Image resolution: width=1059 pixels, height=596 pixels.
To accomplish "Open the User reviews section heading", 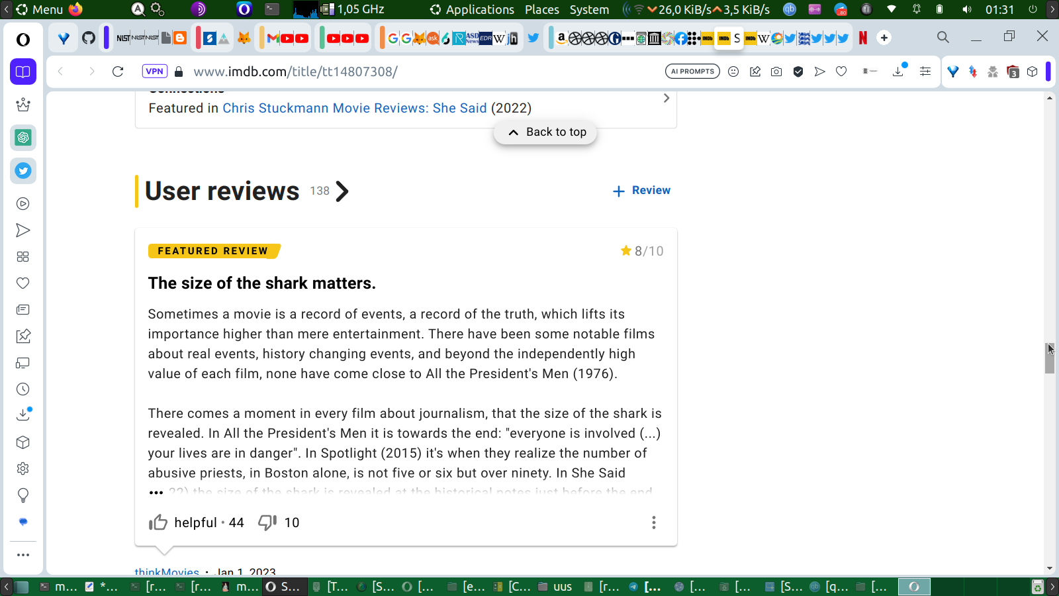I will (x=222, y=191).
